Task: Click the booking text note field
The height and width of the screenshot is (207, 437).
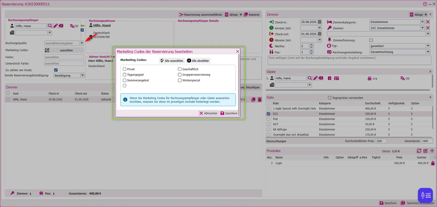Action: (x=349, y=60)
